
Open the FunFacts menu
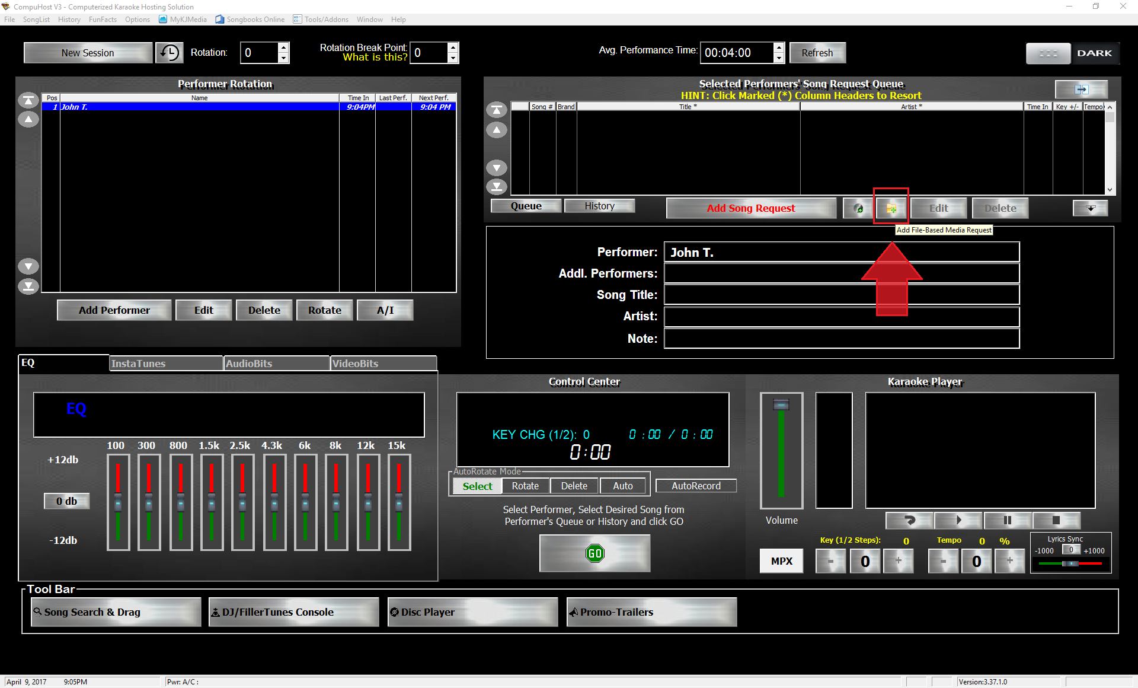[103, 20]
